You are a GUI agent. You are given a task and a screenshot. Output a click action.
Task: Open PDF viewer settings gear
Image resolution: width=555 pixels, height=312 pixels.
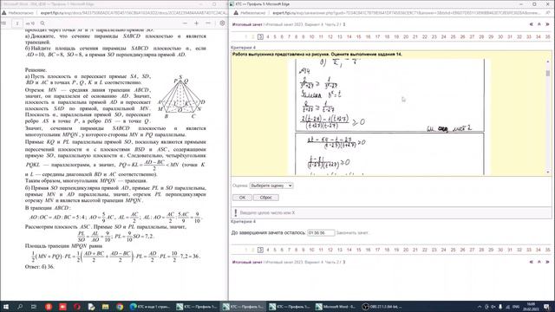pos(222,23)
